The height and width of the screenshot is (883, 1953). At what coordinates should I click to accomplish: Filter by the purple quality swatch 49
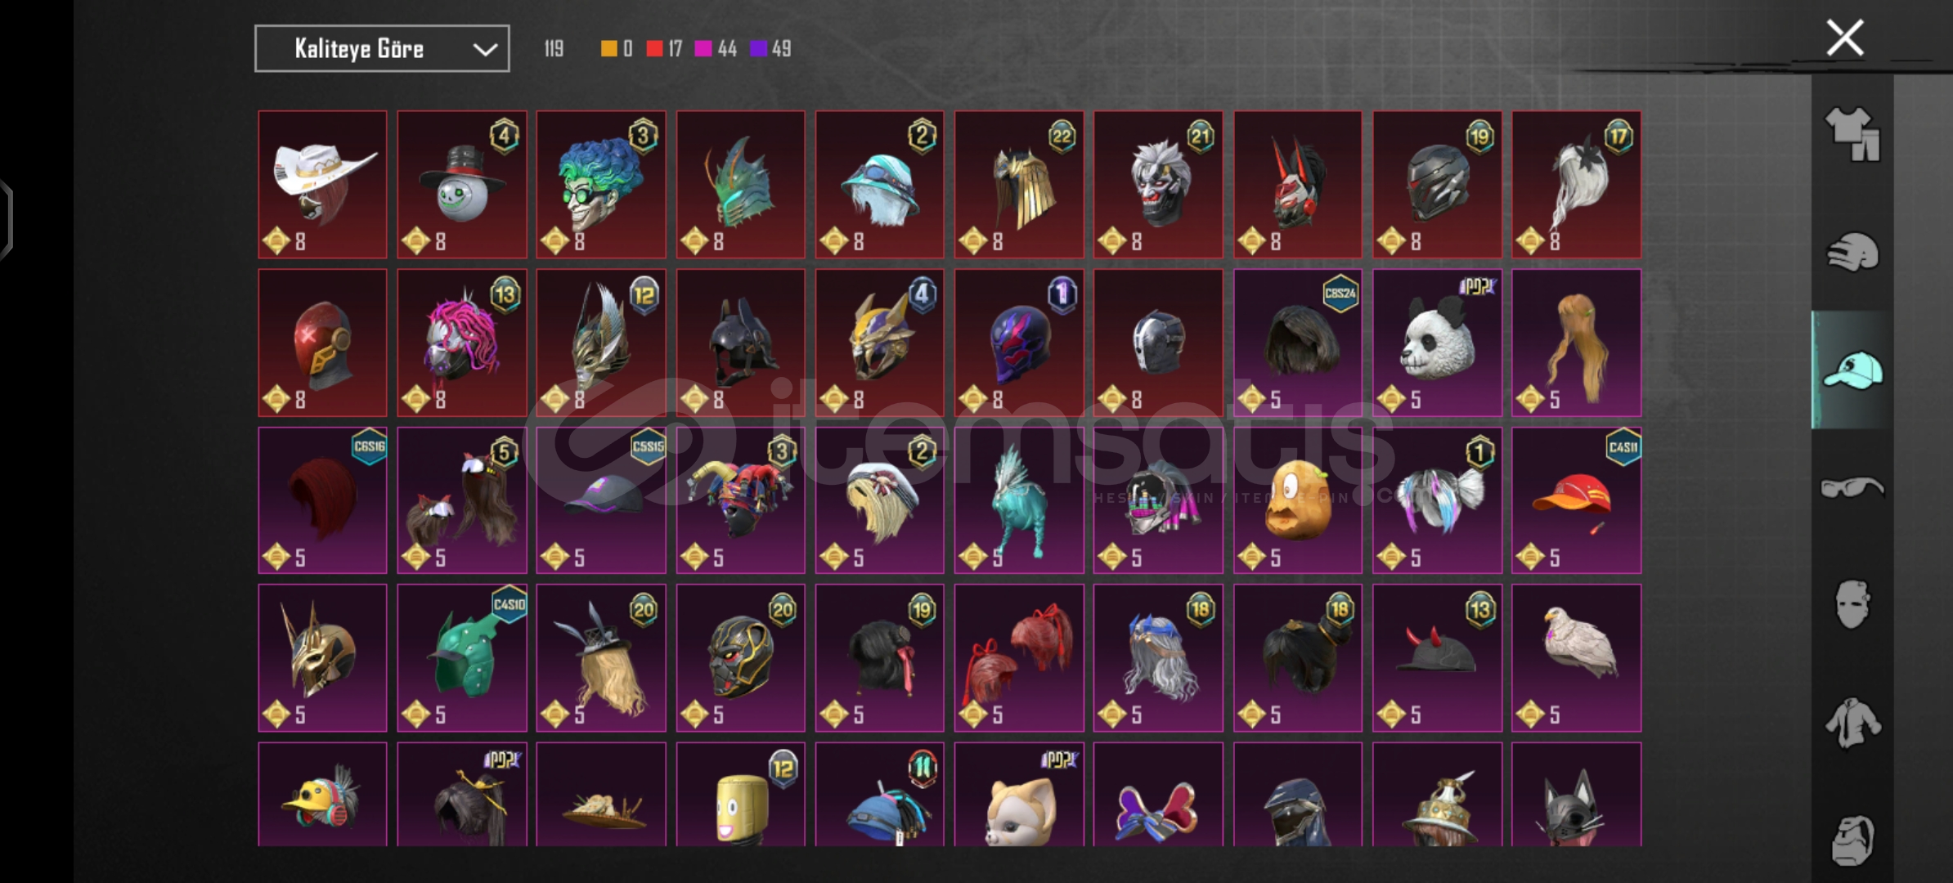pyautogui.click(x=770, y=49)
